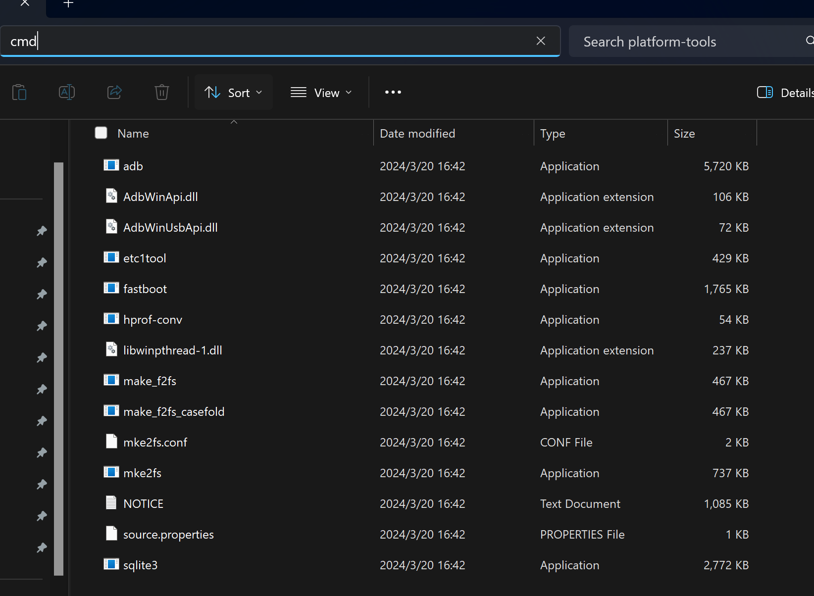
Task: Click the mke2fs application icon
Action: point(111,472)
